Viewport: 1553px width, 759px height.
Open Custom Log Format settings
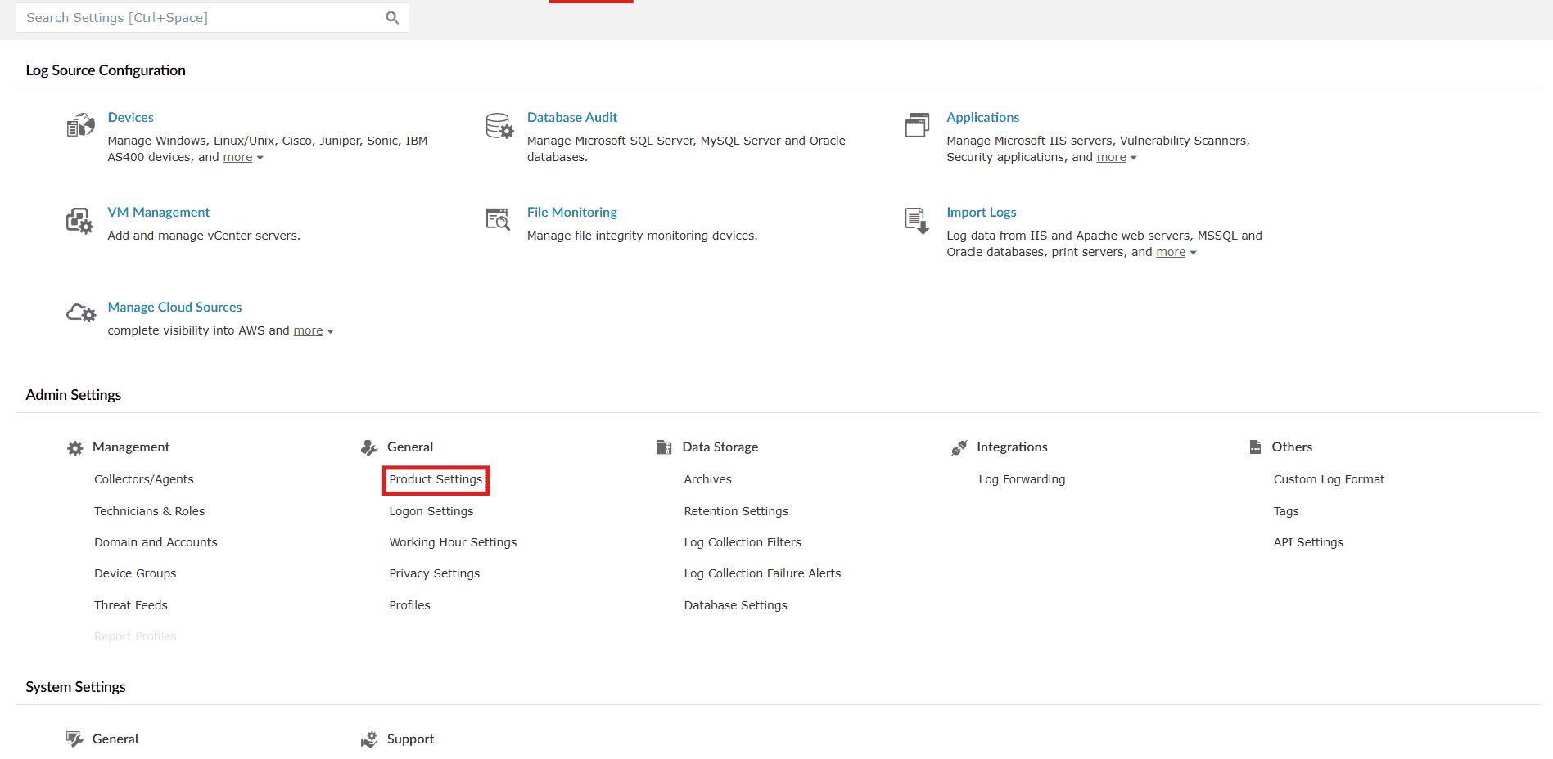[x=1328, y=478]
